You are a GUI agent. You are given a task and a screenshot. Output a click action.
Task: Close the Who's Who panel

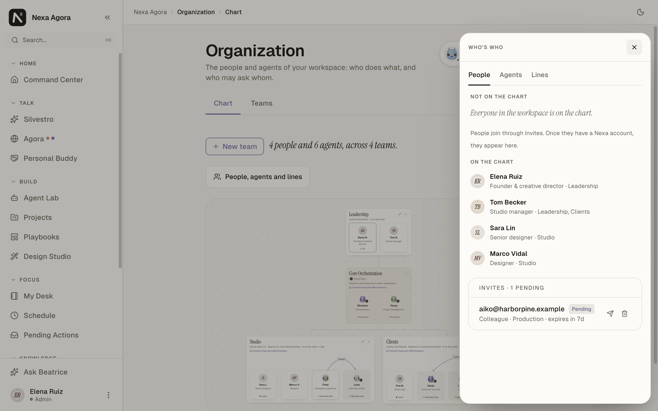[x=634, y=47]
